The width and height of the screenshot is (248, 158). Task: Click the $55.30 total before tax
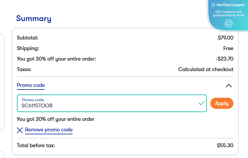coord(225,145)
